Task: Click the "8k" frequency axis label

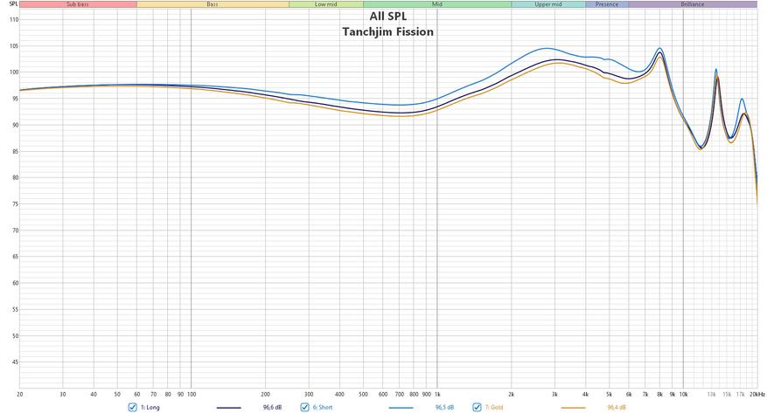Action: point(660,395)
